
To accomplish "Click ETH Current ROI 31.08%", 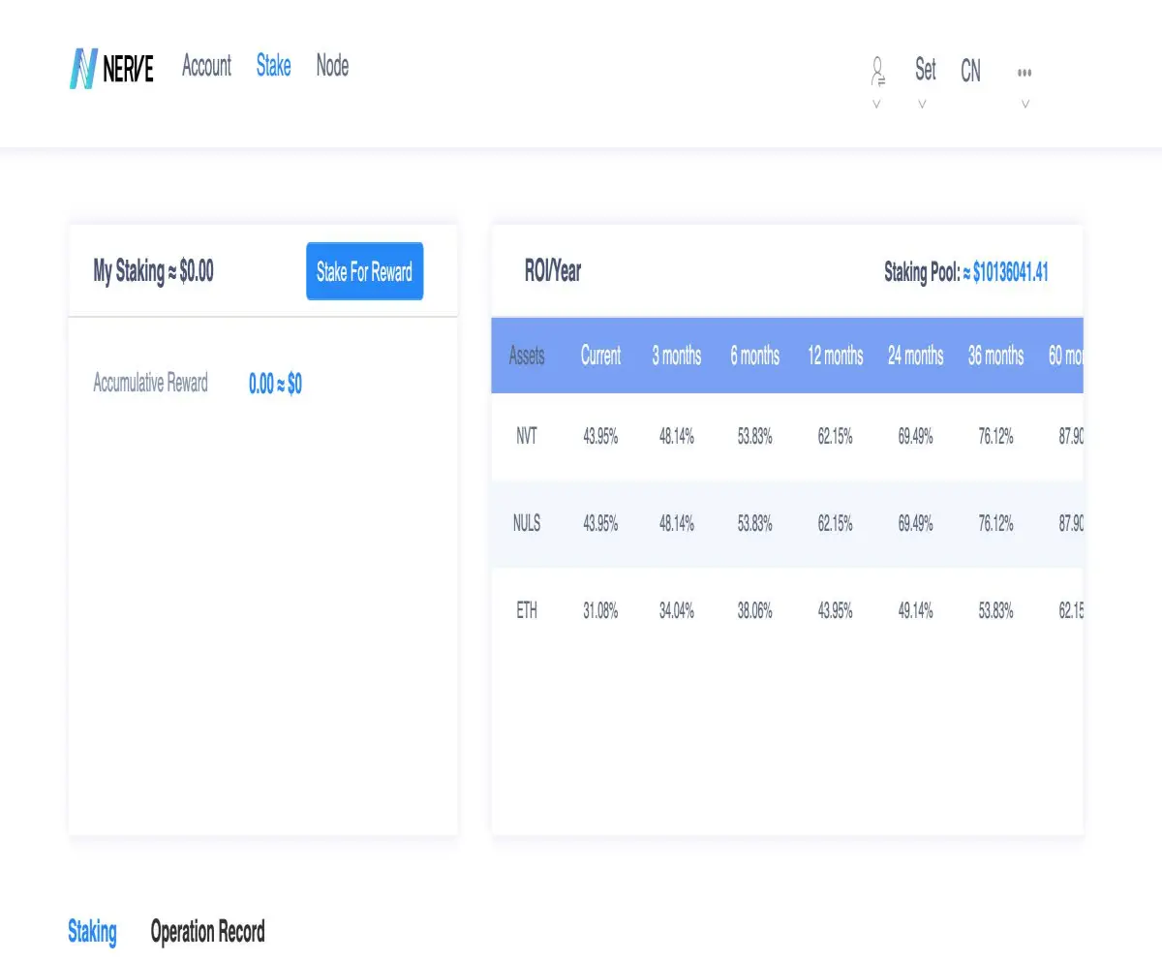I will click(x=600, y=612).
